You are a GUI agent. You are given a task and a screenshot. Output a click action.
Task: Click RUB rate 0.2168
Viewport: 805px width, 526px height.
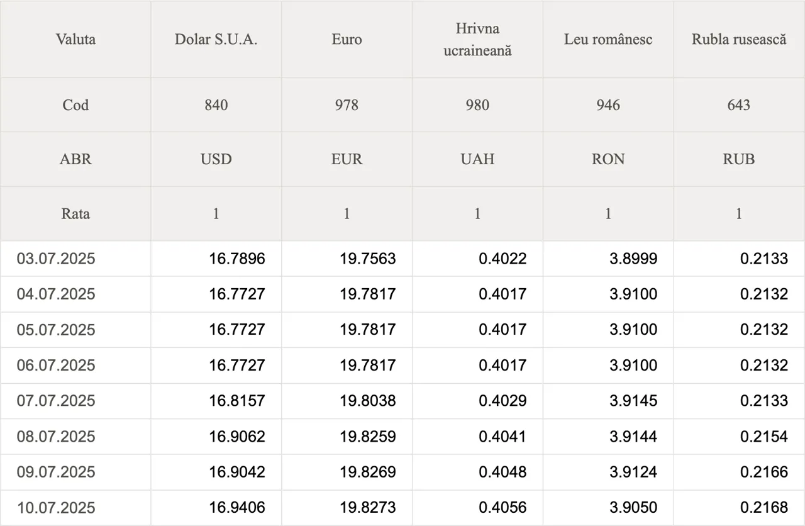(x=764, y=508)
